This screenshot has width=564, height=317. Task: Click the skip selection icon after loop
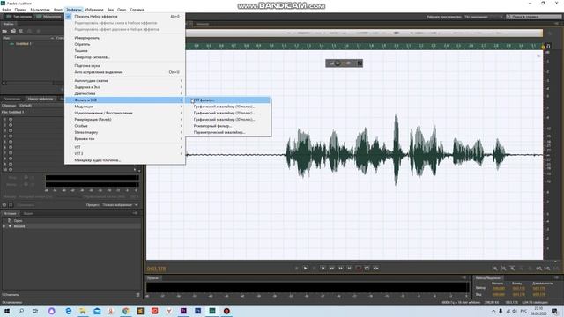click(376, 268)
